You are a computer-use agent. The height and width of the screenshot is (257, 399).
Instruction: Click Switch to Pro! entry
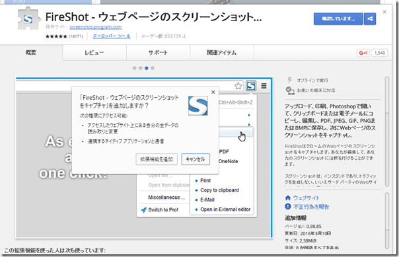pos(163,210)
